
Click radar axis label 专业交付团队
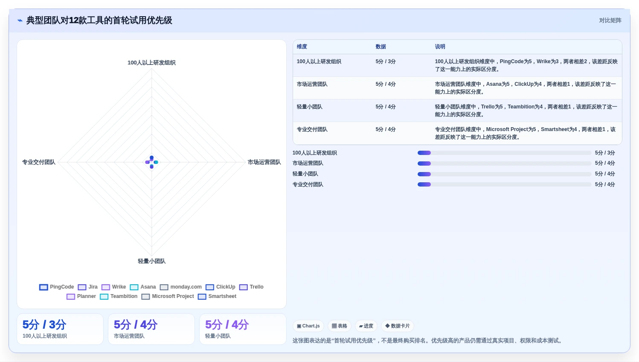click(39, 162)
